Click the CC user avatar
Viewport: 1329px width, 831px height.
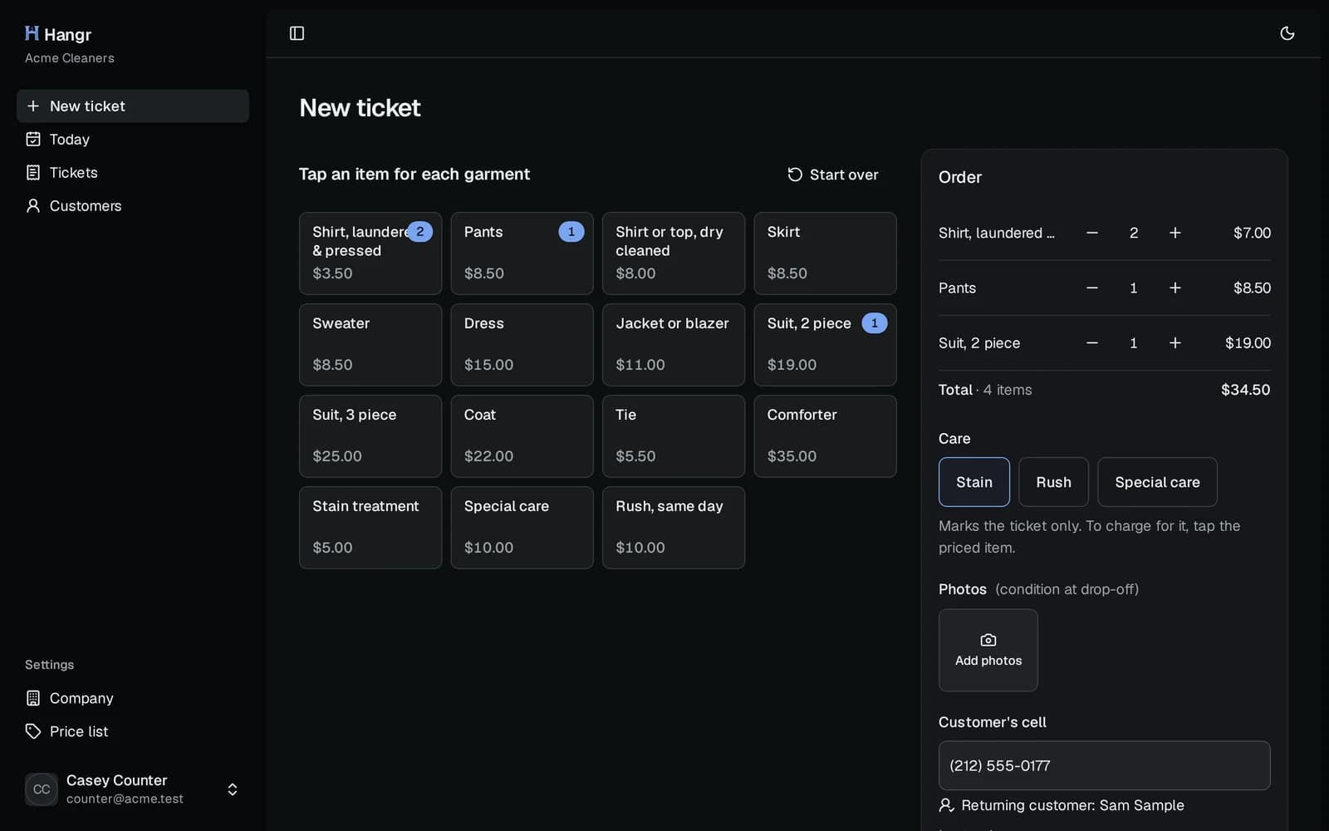(x=42, y=789)
